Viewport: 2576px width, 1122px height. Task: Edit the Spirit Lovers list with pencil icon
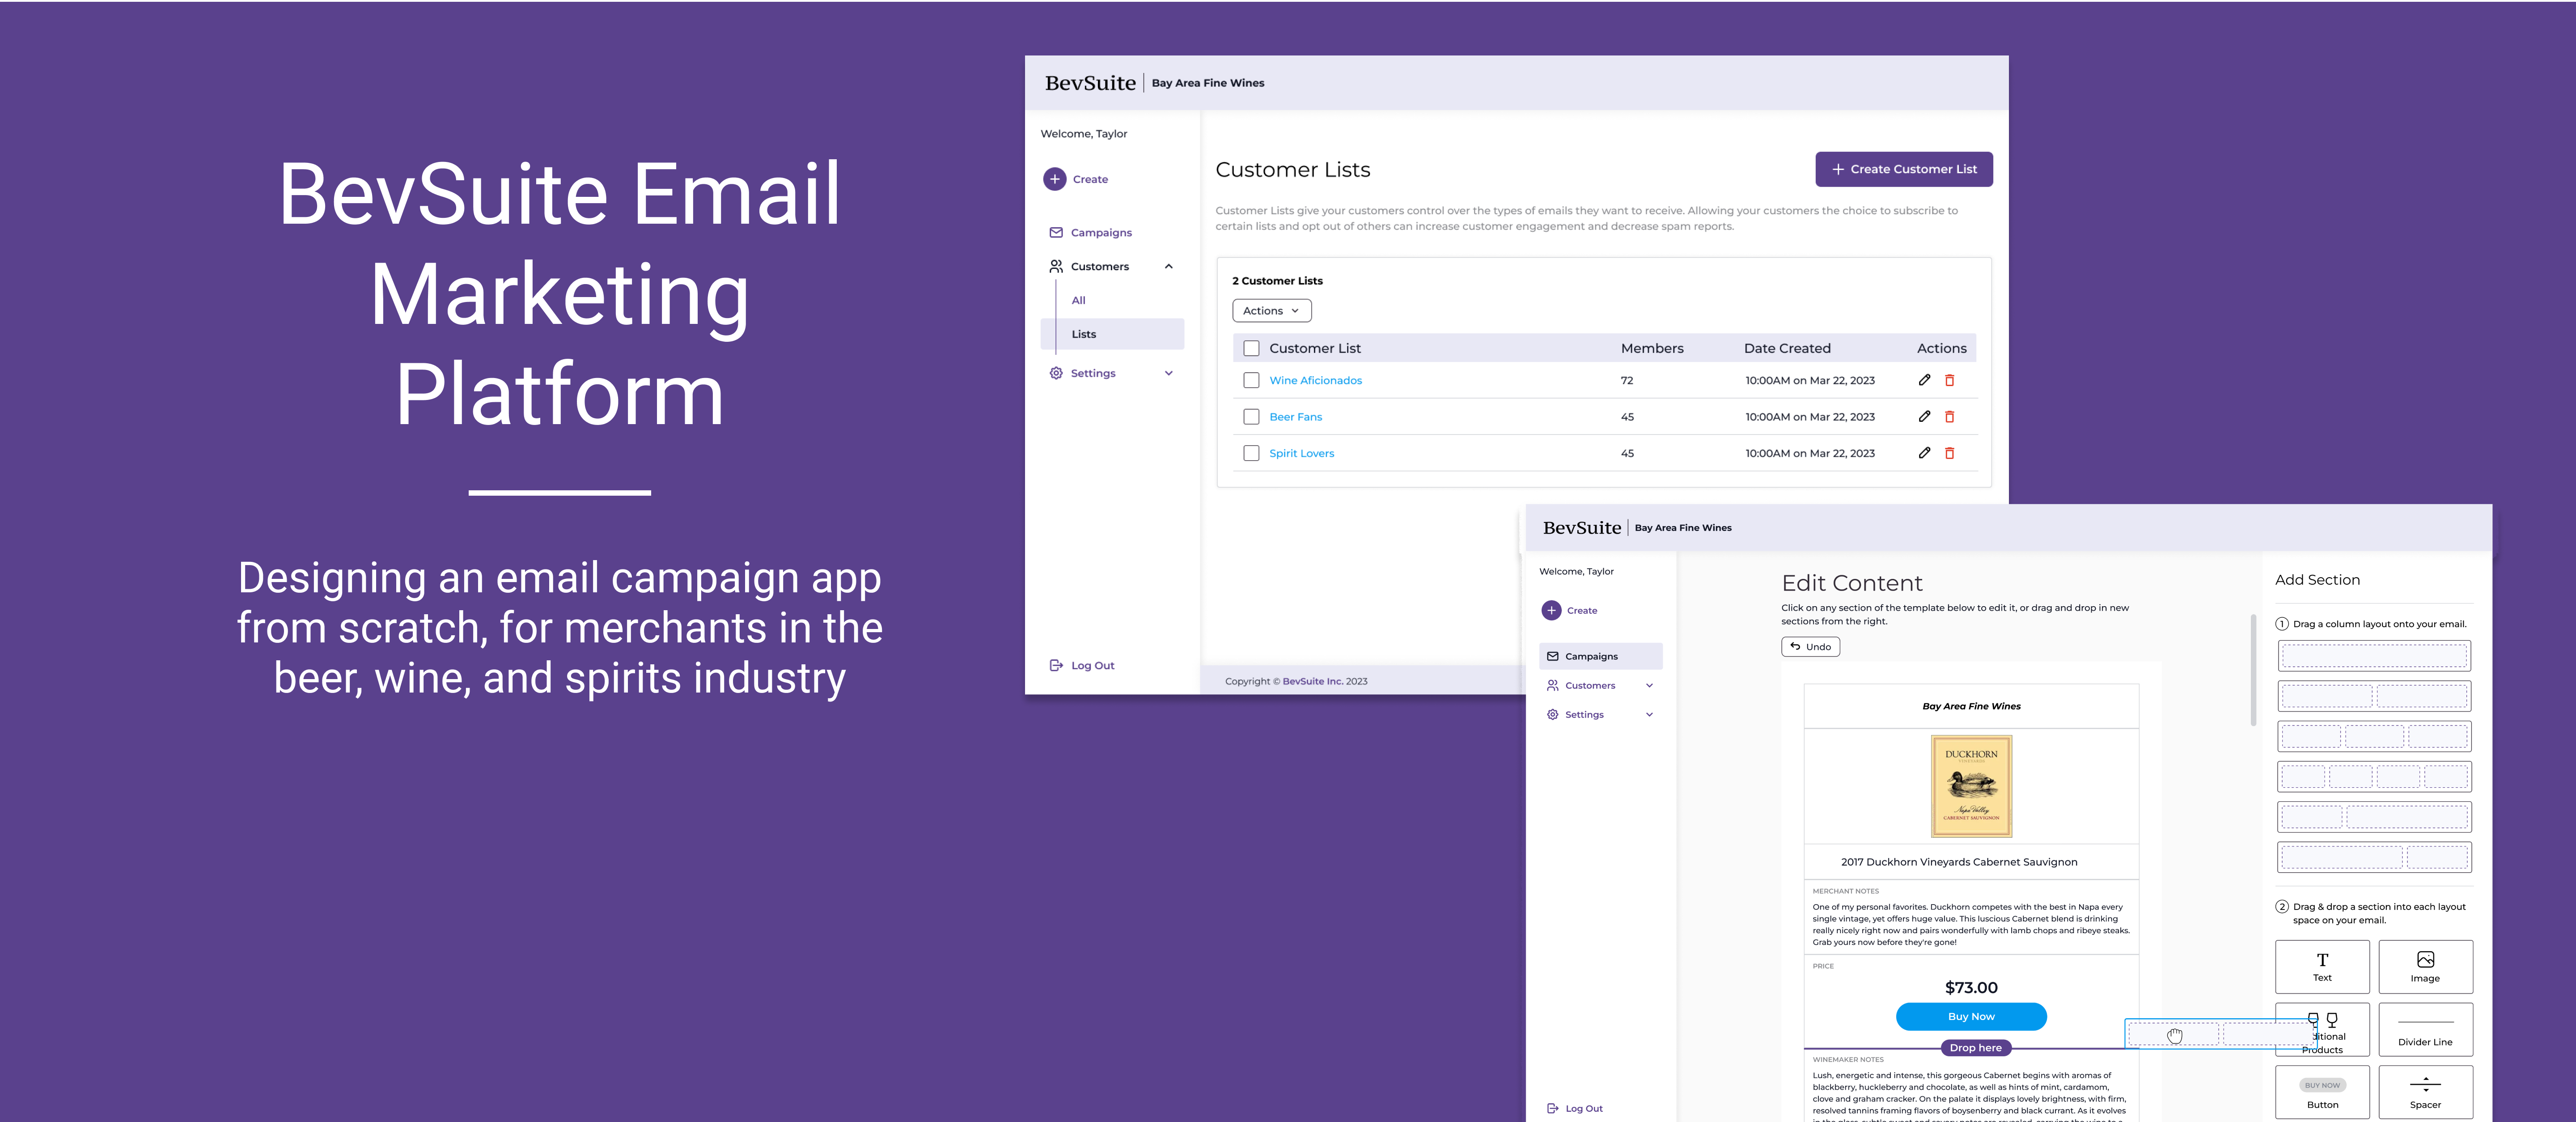[x=1924, y=453]
